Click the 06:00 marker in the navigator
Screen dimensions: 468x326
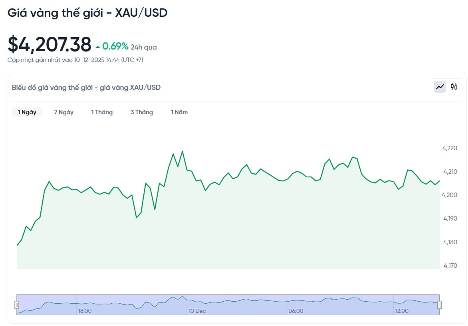point(295,311)
